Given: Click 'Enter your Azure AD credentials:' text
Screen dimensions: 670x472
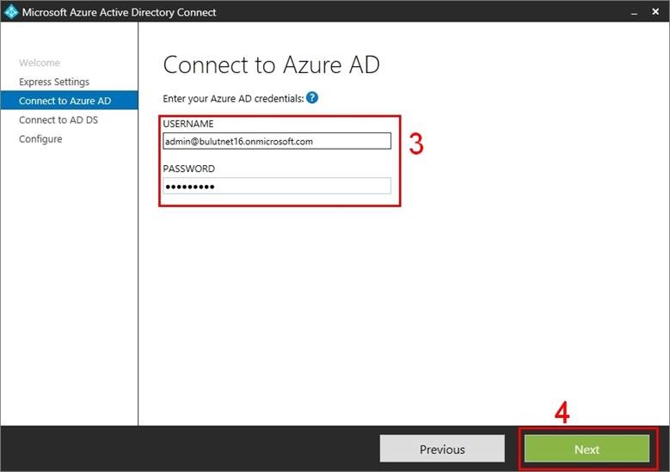Looking at the screenshot, I should point(233,99).
